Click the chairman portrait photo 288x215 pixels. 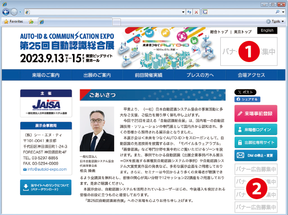pos(97,129)
